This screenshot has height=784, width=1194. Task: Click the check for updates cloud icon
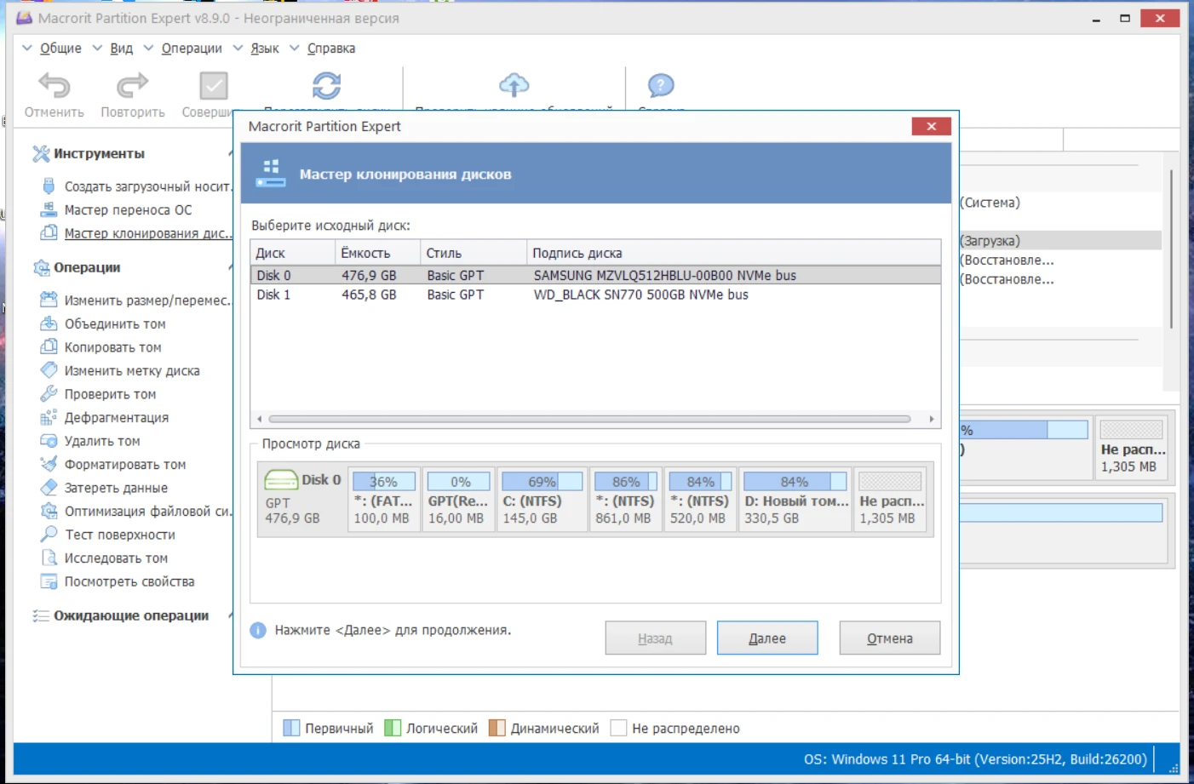[x=514, y=85]
